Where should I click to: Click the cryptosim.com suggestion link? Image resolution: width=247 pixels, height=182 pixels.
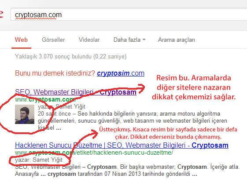click(x=121, y=73)
